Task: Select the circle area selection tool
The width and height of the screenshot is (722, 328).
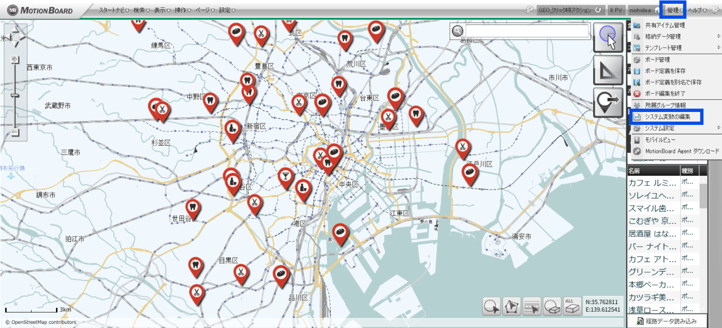Action: pos(492,307)
